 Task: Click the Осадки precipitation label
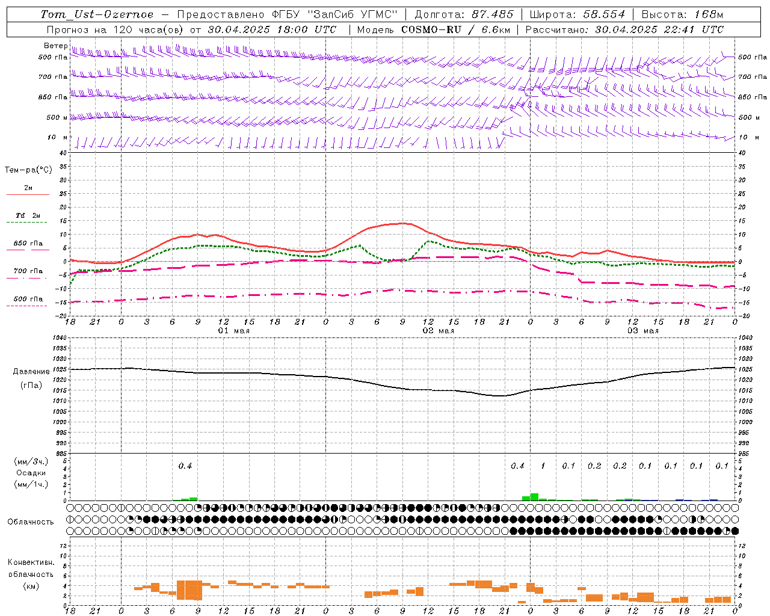pos(31,473)
